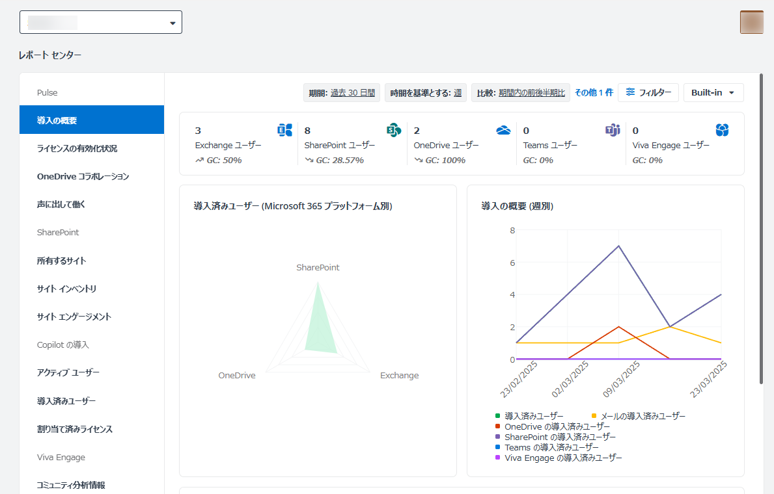Image resolution: width=774 pixels, height=494 pixels.
Task: Toggle 導入済みユーザー green legend swatch
Action: [497, 416]
